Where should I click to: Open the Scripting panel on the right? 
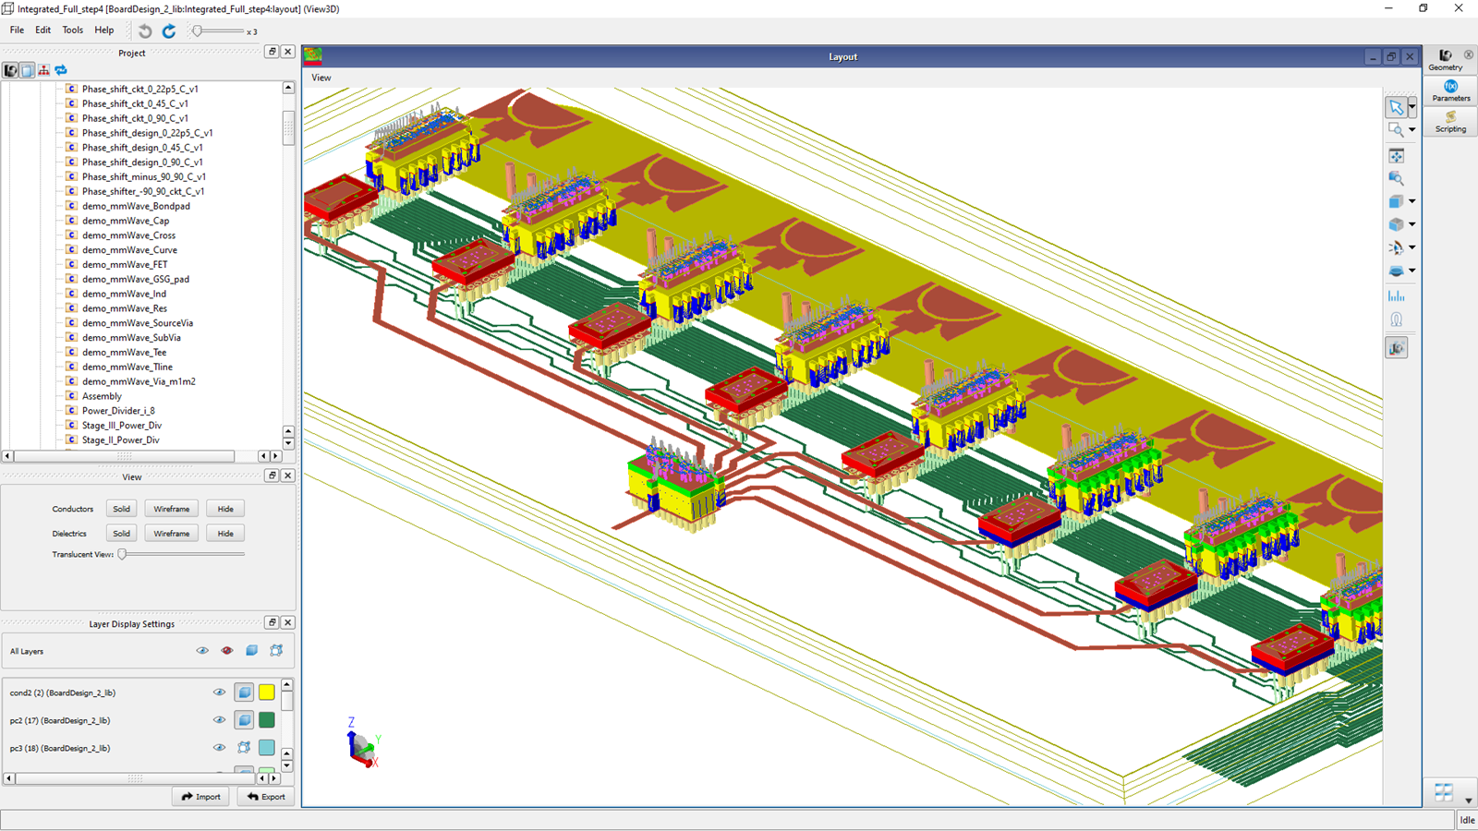pos(1448,123)
